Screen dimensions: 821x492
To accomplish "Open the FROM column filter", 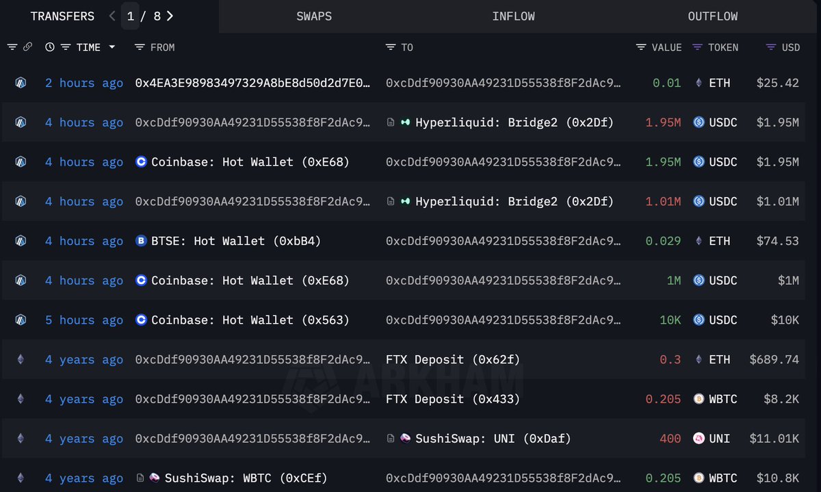I will click(140, 47).
